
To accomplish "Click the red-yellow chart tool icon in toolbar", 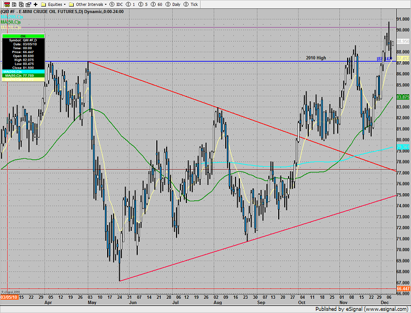I will 7,4.
